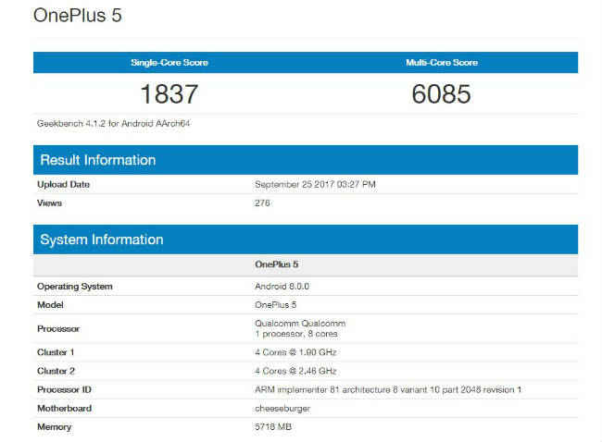Select the 1 processor, 8 cores text

(296, 334)
